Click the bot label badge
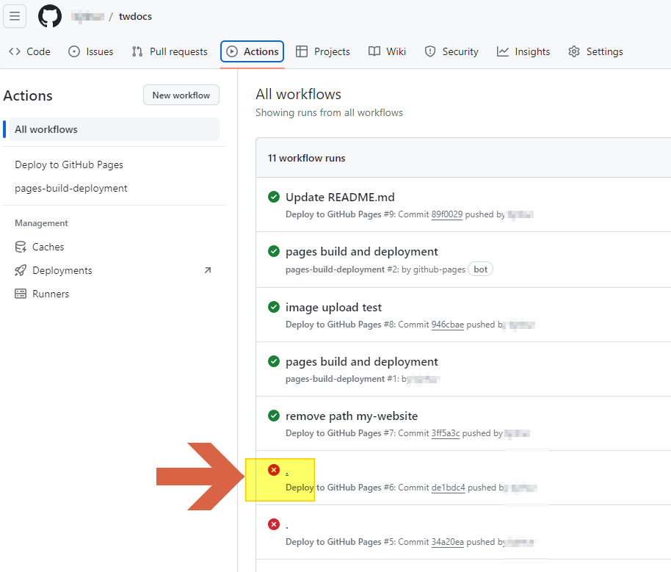This screenshot has width=671, height=572. [481, 269]
